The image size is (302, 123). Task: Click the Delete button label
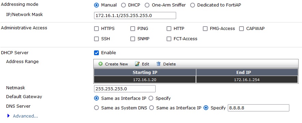(169, 64)
